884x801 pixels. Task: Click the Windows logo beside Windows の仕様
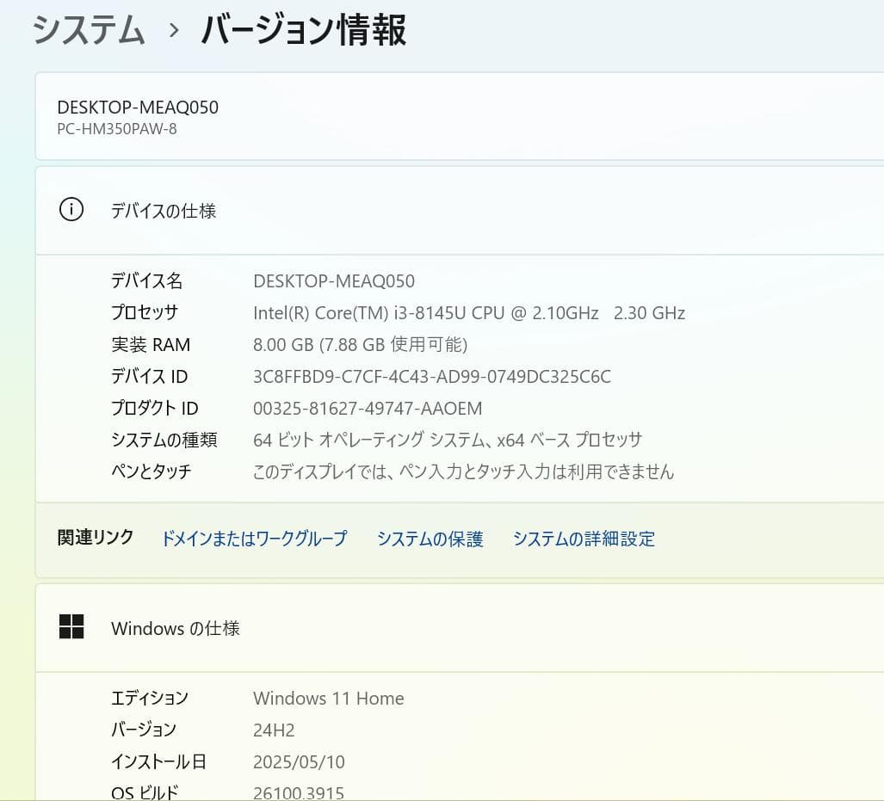(72, 627)
